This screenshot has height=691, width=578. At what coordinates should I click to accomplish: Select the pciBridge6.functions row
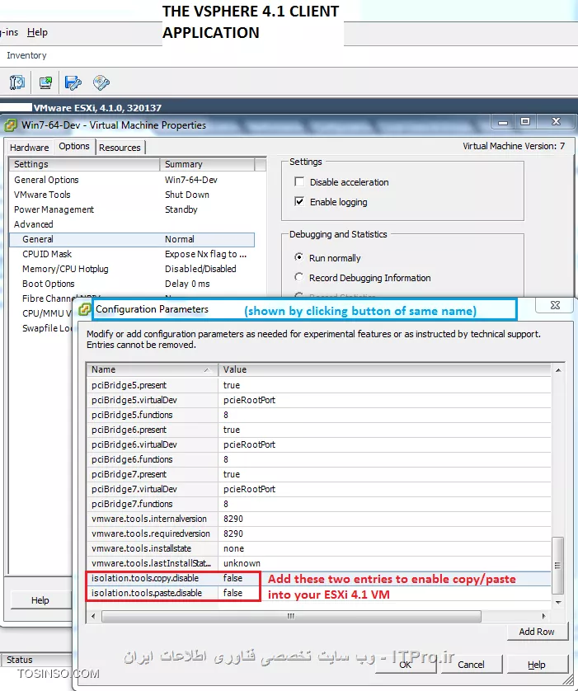(x=318, y=459)
